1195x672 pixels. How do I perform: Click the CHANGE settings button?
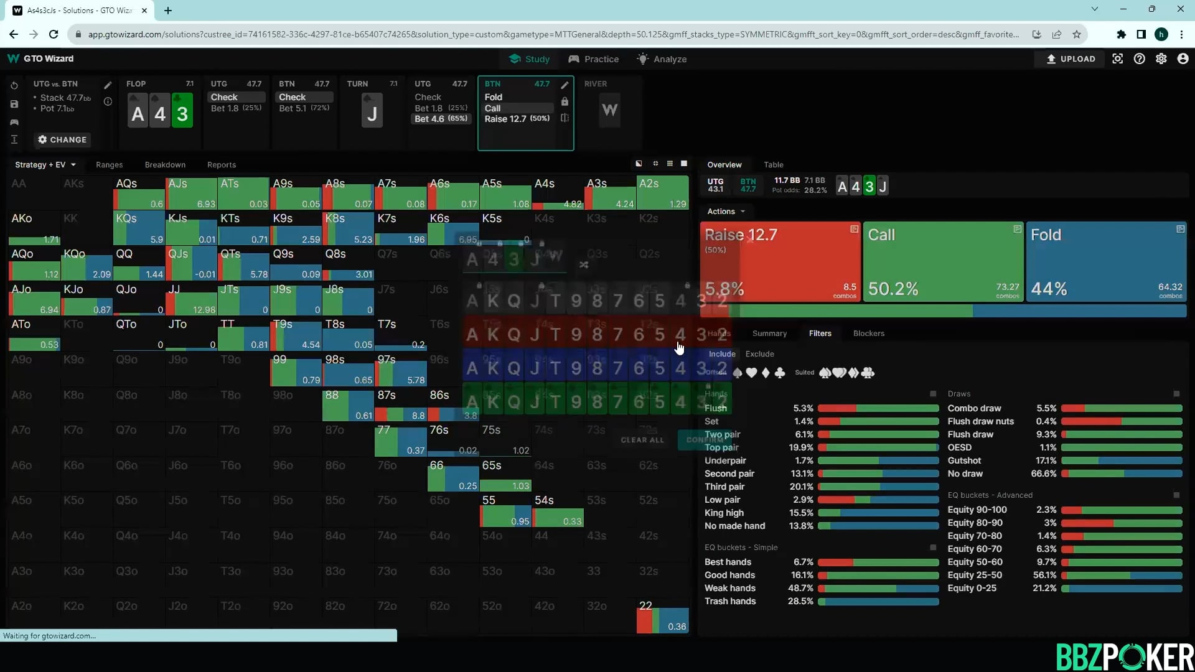[x=62, y=139]
